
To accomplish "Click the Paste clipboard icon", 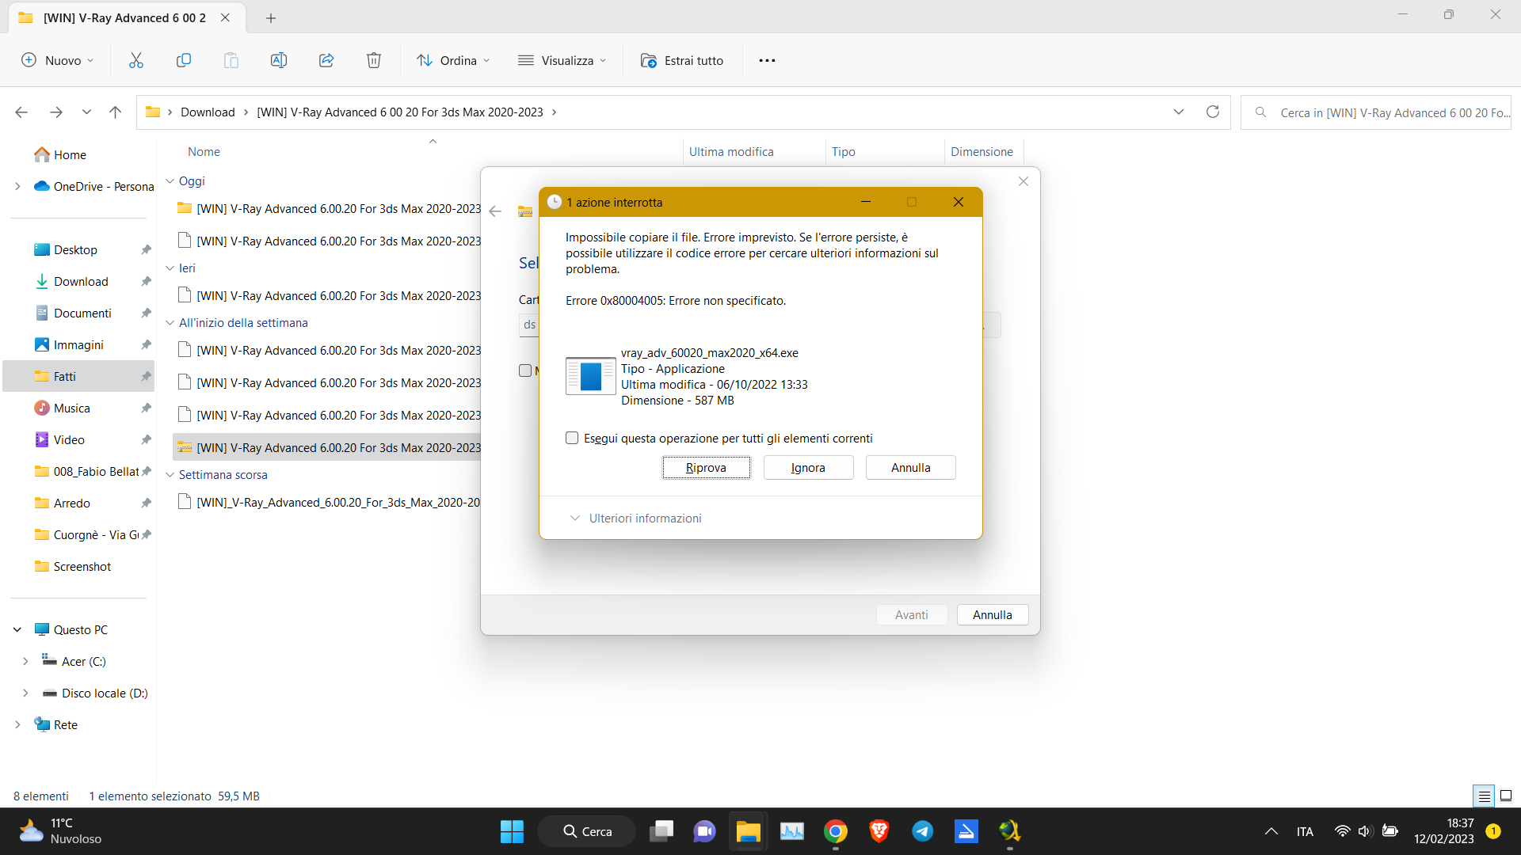I will point(231,60).
